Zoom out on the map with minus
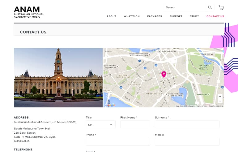This screenshot has width=238, height=152. coord(220,101)
